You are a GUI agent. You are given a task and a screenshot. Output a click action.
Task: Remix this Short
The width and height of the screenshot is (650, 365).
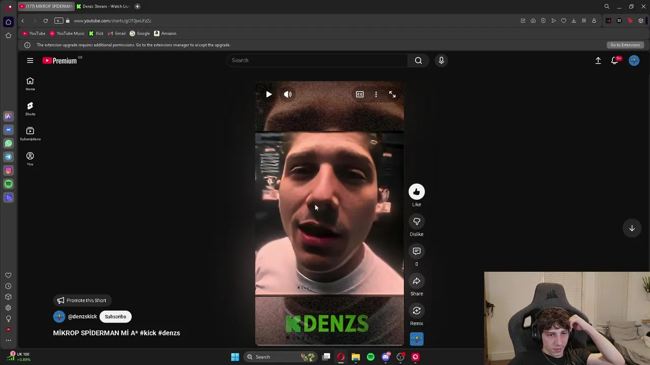click(416, 311)
